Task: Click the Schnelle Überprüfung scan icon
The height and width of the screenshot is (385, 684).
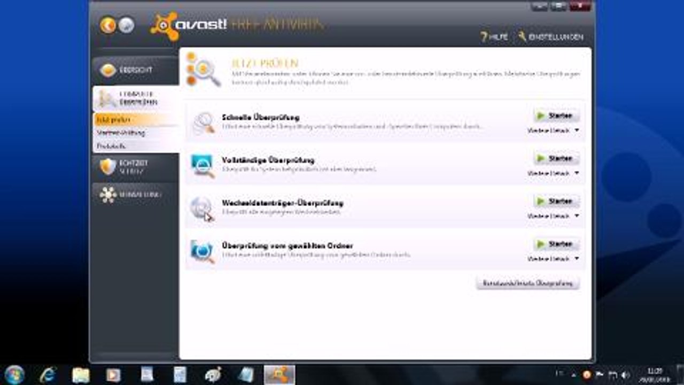Action: pyautogui.click(x=203, y=122)
